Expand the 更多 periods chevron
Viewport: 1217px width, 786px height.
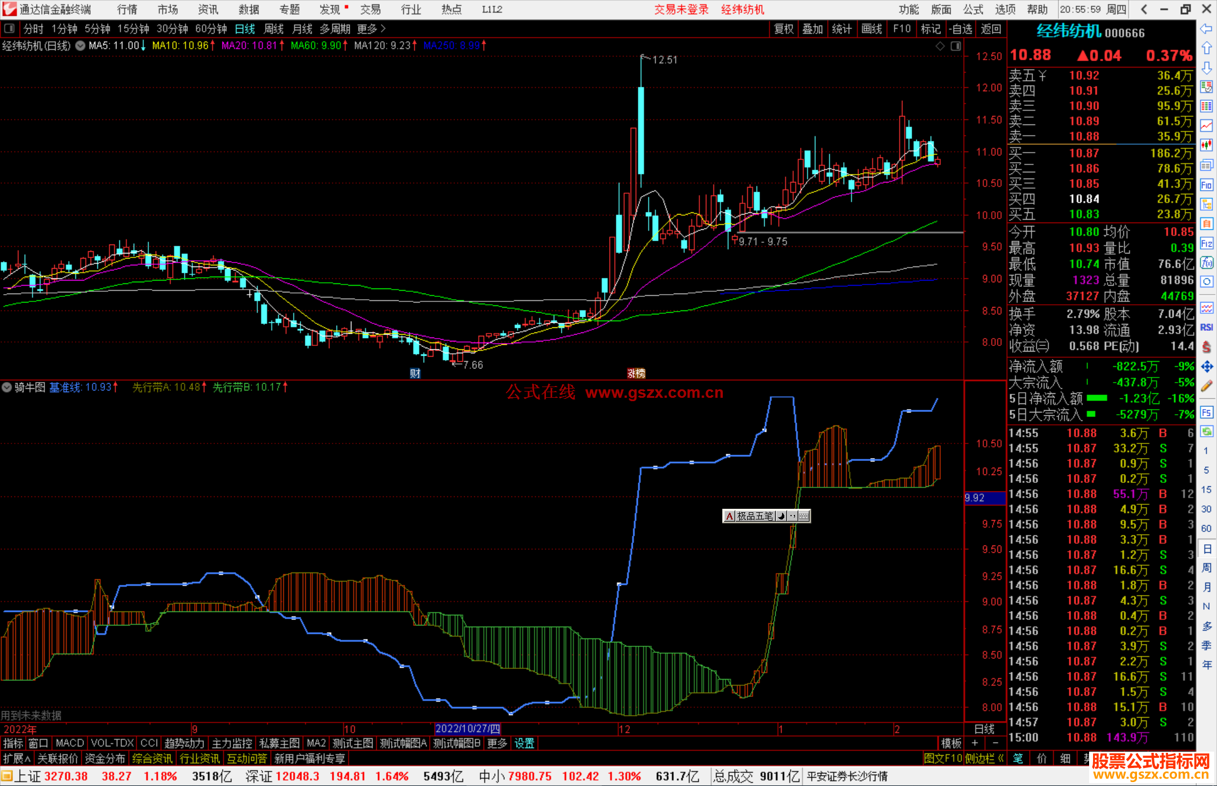[x=383, y=29]
